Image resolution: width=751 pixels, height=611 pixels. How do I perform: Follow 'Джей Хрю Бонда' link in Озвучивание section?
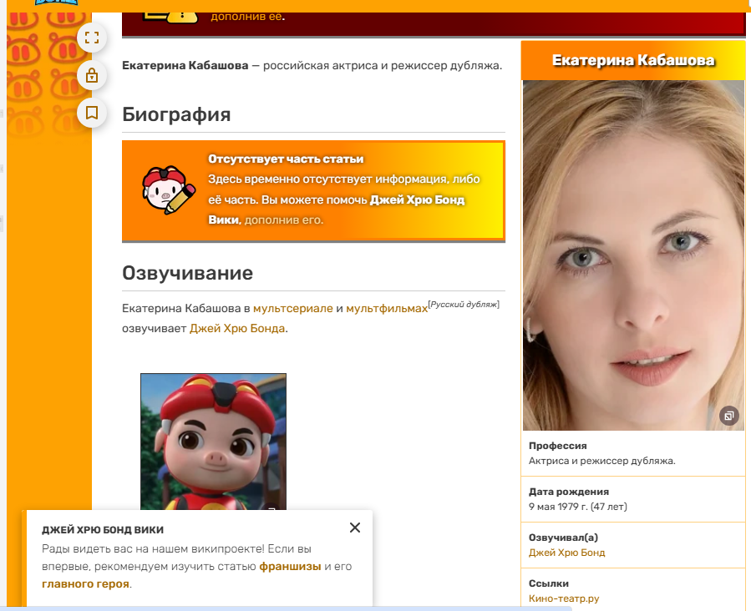(x=237, y=329)
